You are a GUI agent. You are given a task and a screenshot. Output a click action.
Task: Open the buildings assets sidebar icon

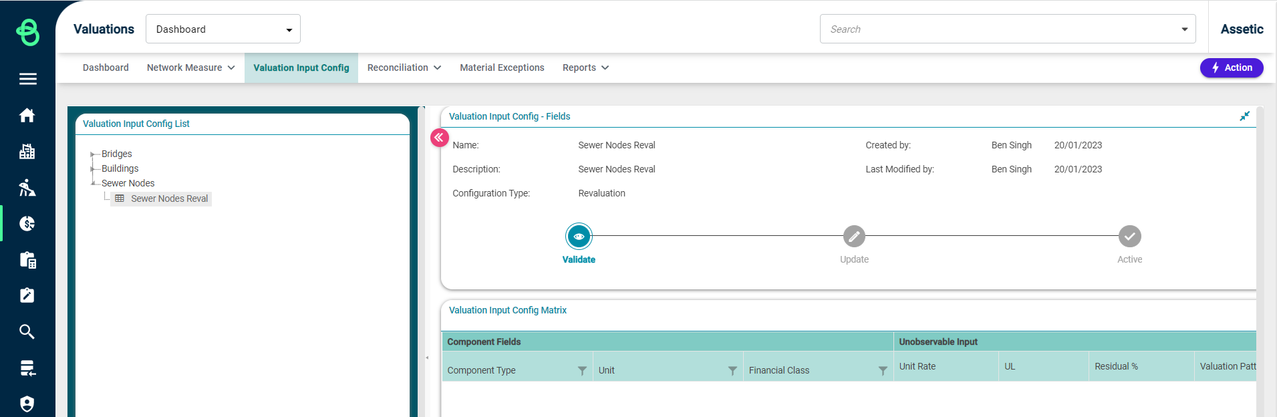click(27, 152)
